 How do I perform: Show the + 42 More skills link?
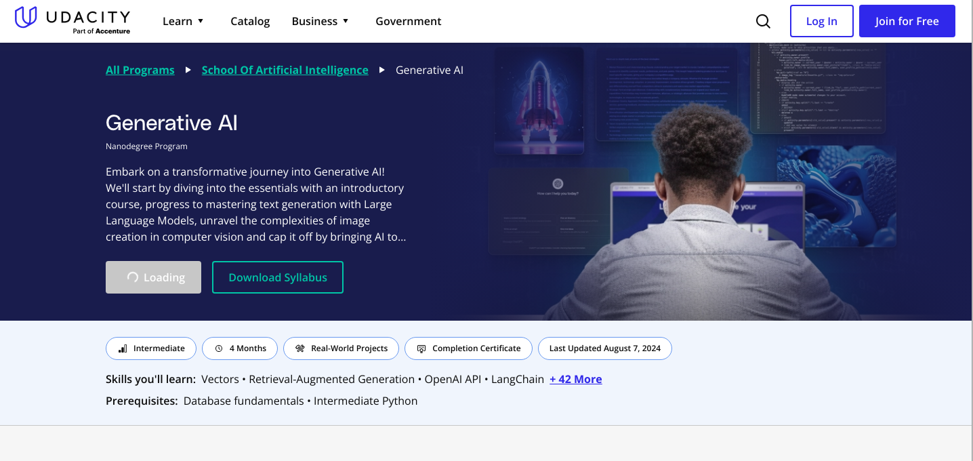pos(576,379)
